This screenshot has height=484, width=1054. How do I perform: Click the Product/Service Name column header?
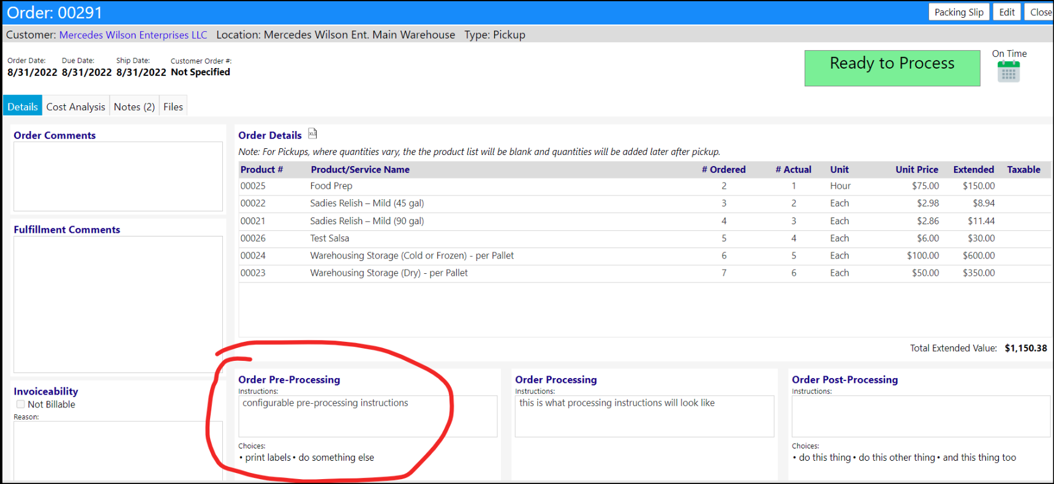[360, 170]
